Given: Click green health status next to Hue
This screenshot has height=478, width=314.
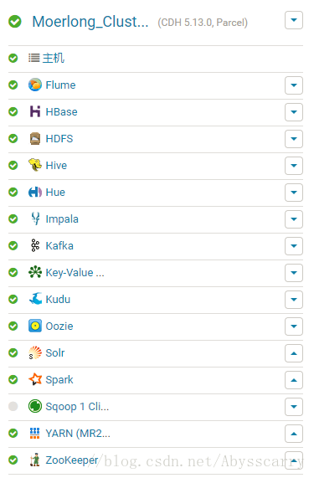Looking at the screenshot, I should 13,192.
